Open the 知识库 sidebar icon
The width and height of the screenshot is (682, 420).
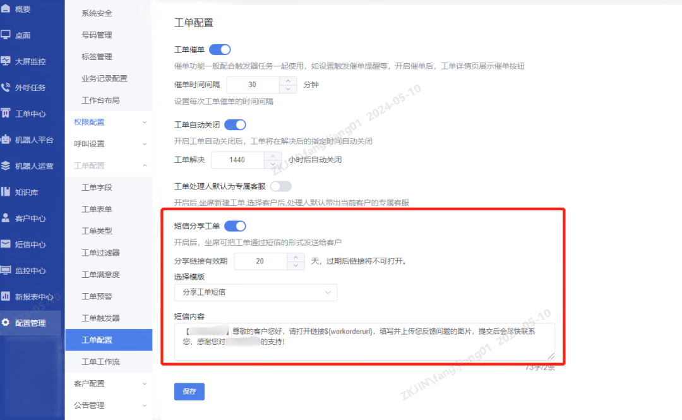20,192
